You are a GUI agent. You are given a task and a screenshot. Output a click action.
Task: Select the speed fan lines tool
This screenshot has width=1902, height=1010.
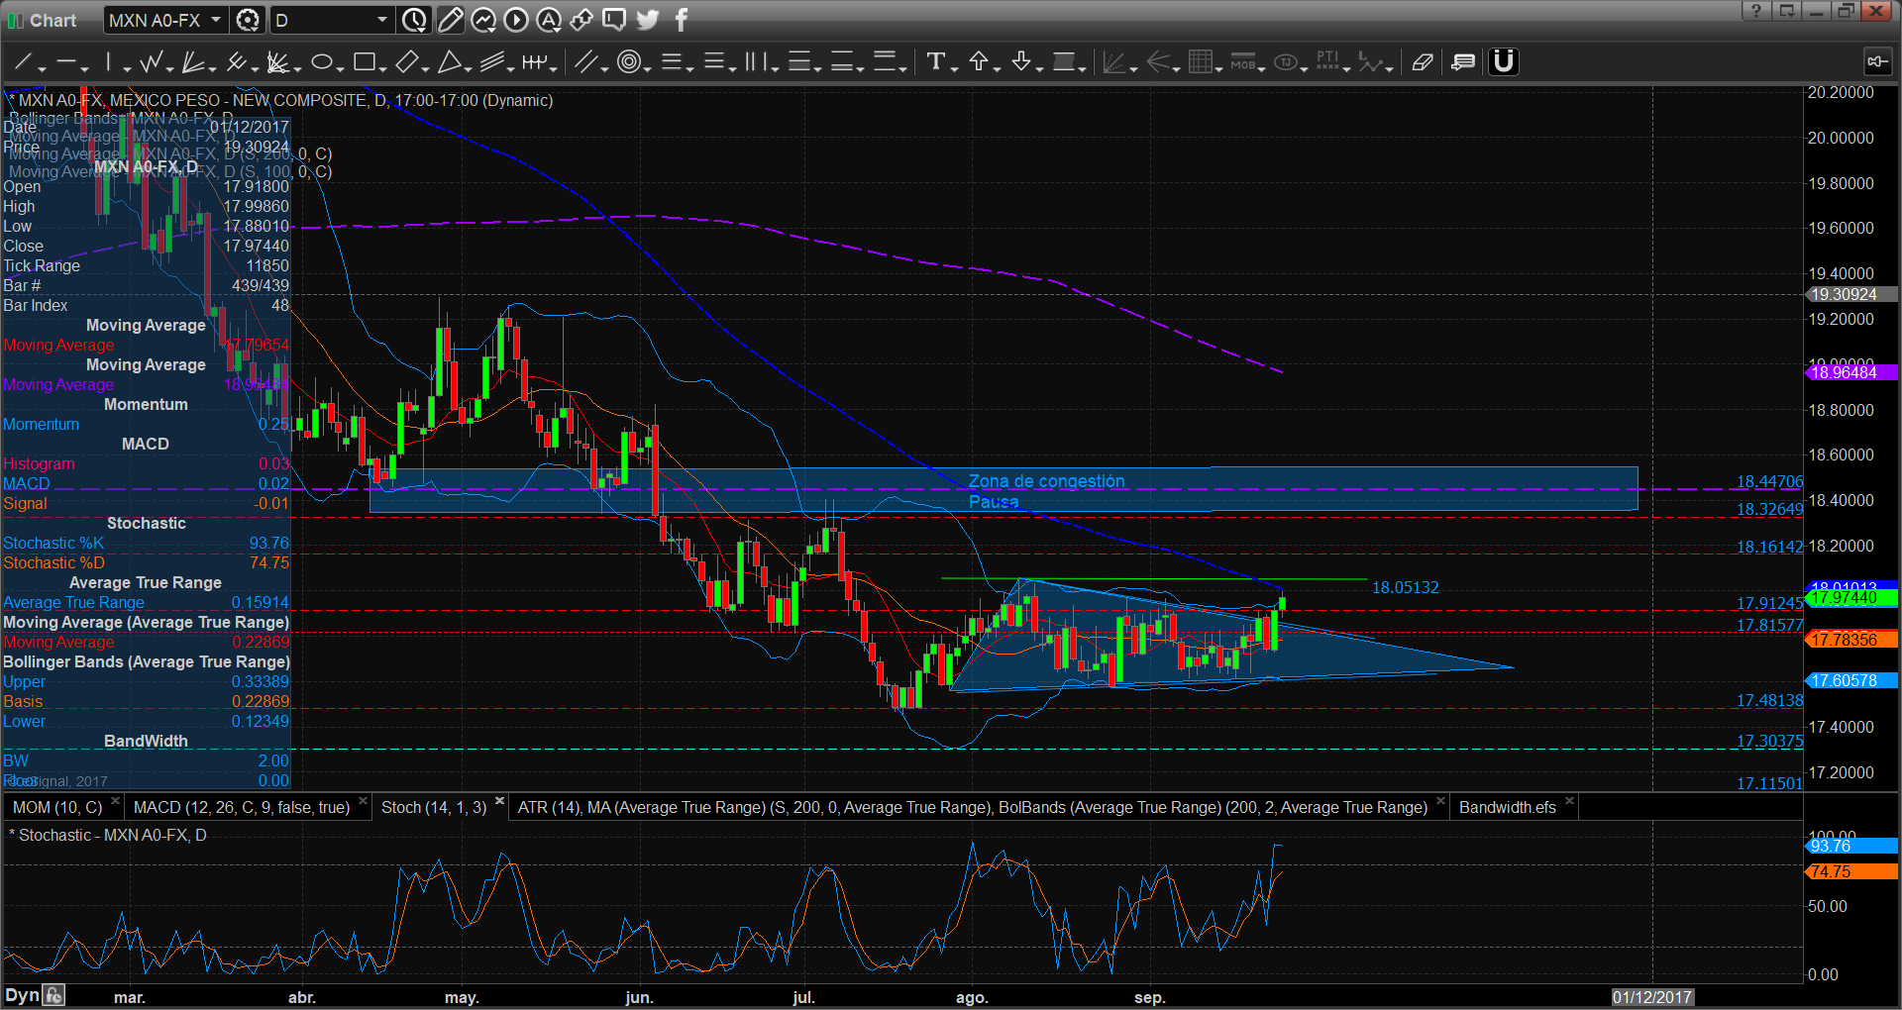pos(192,62)
